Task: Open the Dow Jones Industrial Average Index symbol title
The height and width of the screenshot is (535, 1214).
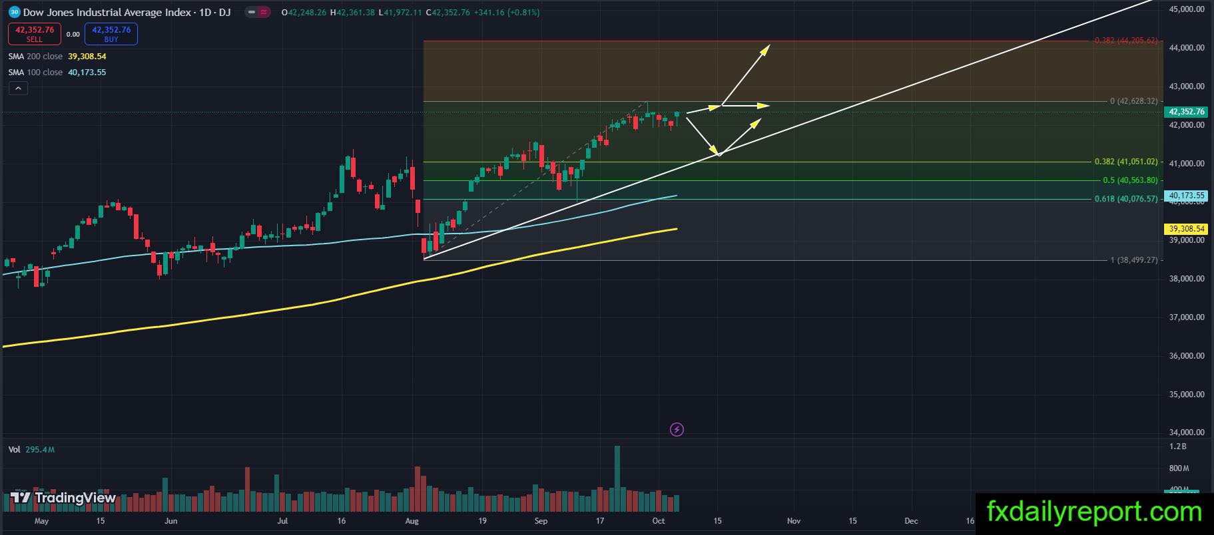Action: [x=127, y=12]
